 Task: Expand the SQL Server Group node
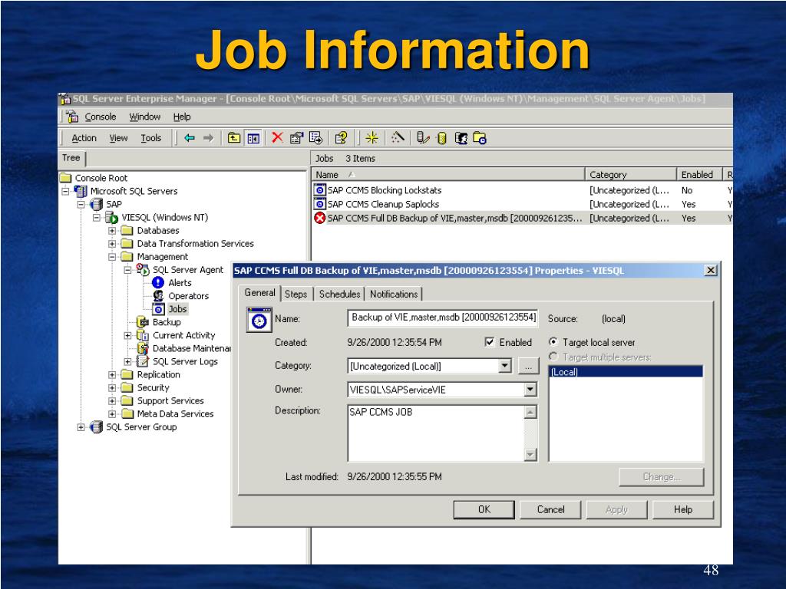(x=81, y=426)
